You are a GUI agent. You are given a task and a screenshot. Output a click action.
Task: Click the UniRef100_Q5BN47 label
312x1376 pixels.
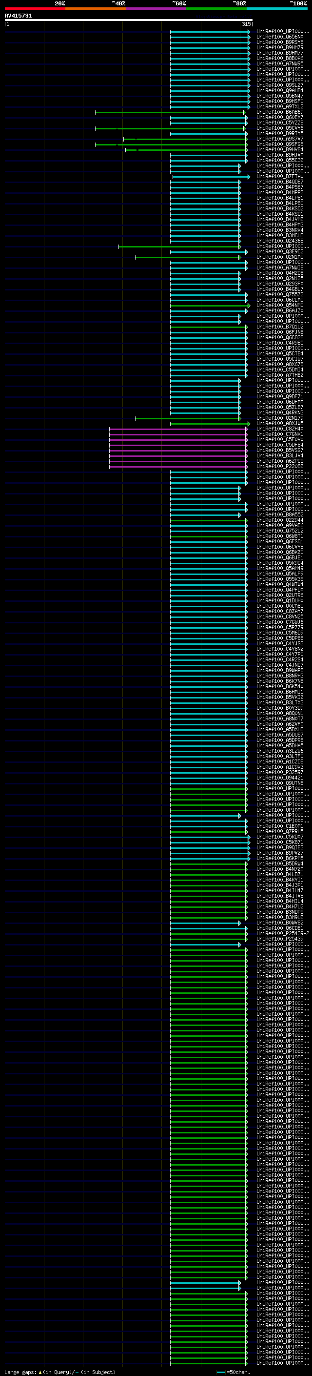[x=280, y=96]
